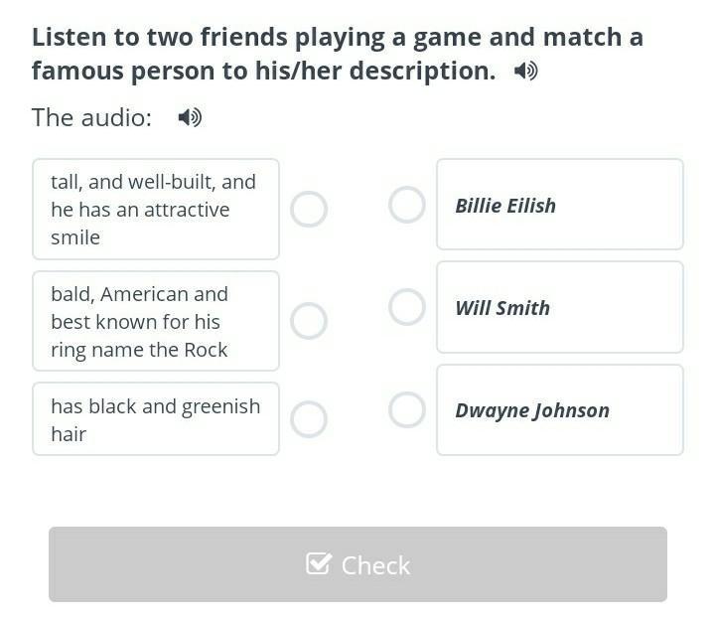Click the checkmark icon on the Check button

pos(318,564)
